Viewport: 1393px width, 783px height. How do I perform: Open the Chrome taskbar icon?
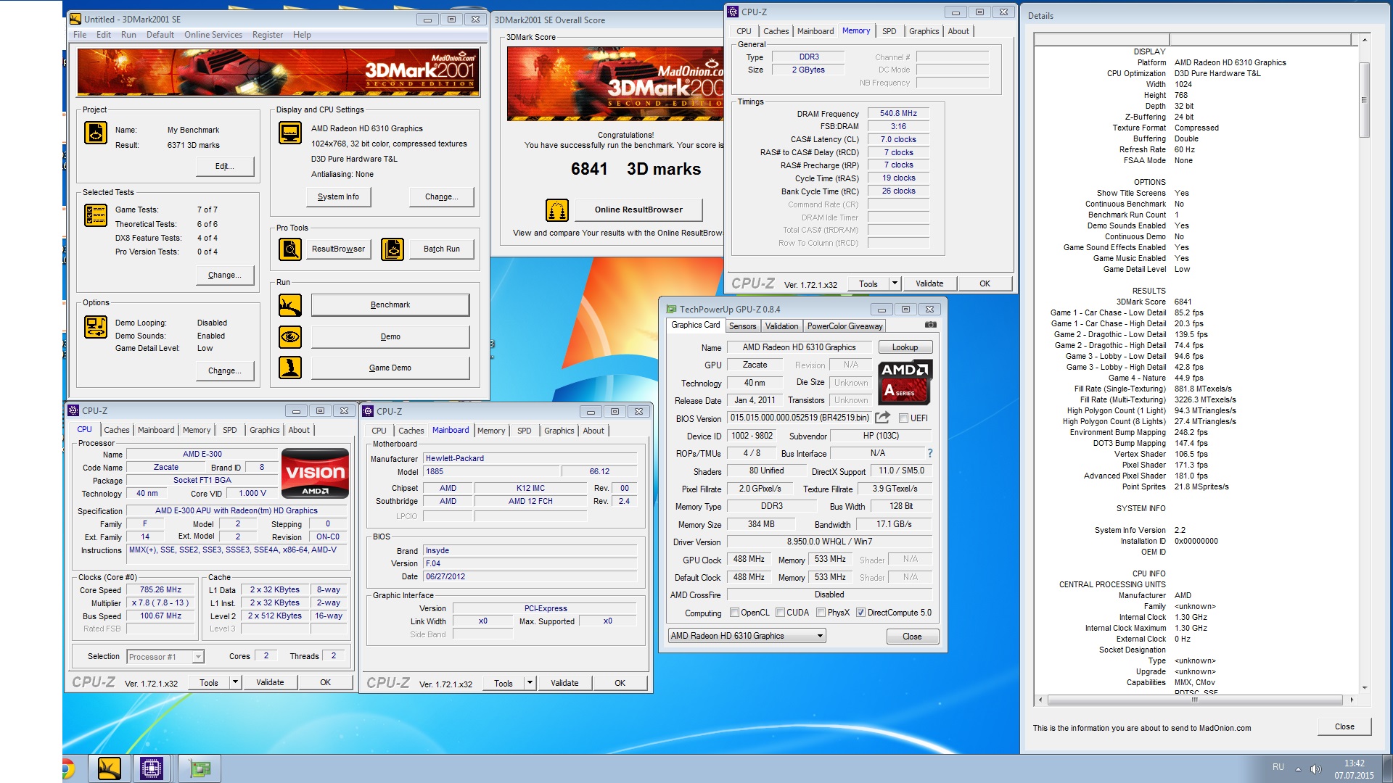point(67,768)
